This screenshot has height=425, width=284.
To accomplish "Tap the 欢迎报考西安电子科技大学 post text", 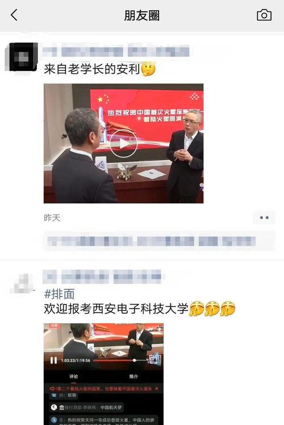I will [116, 309].
